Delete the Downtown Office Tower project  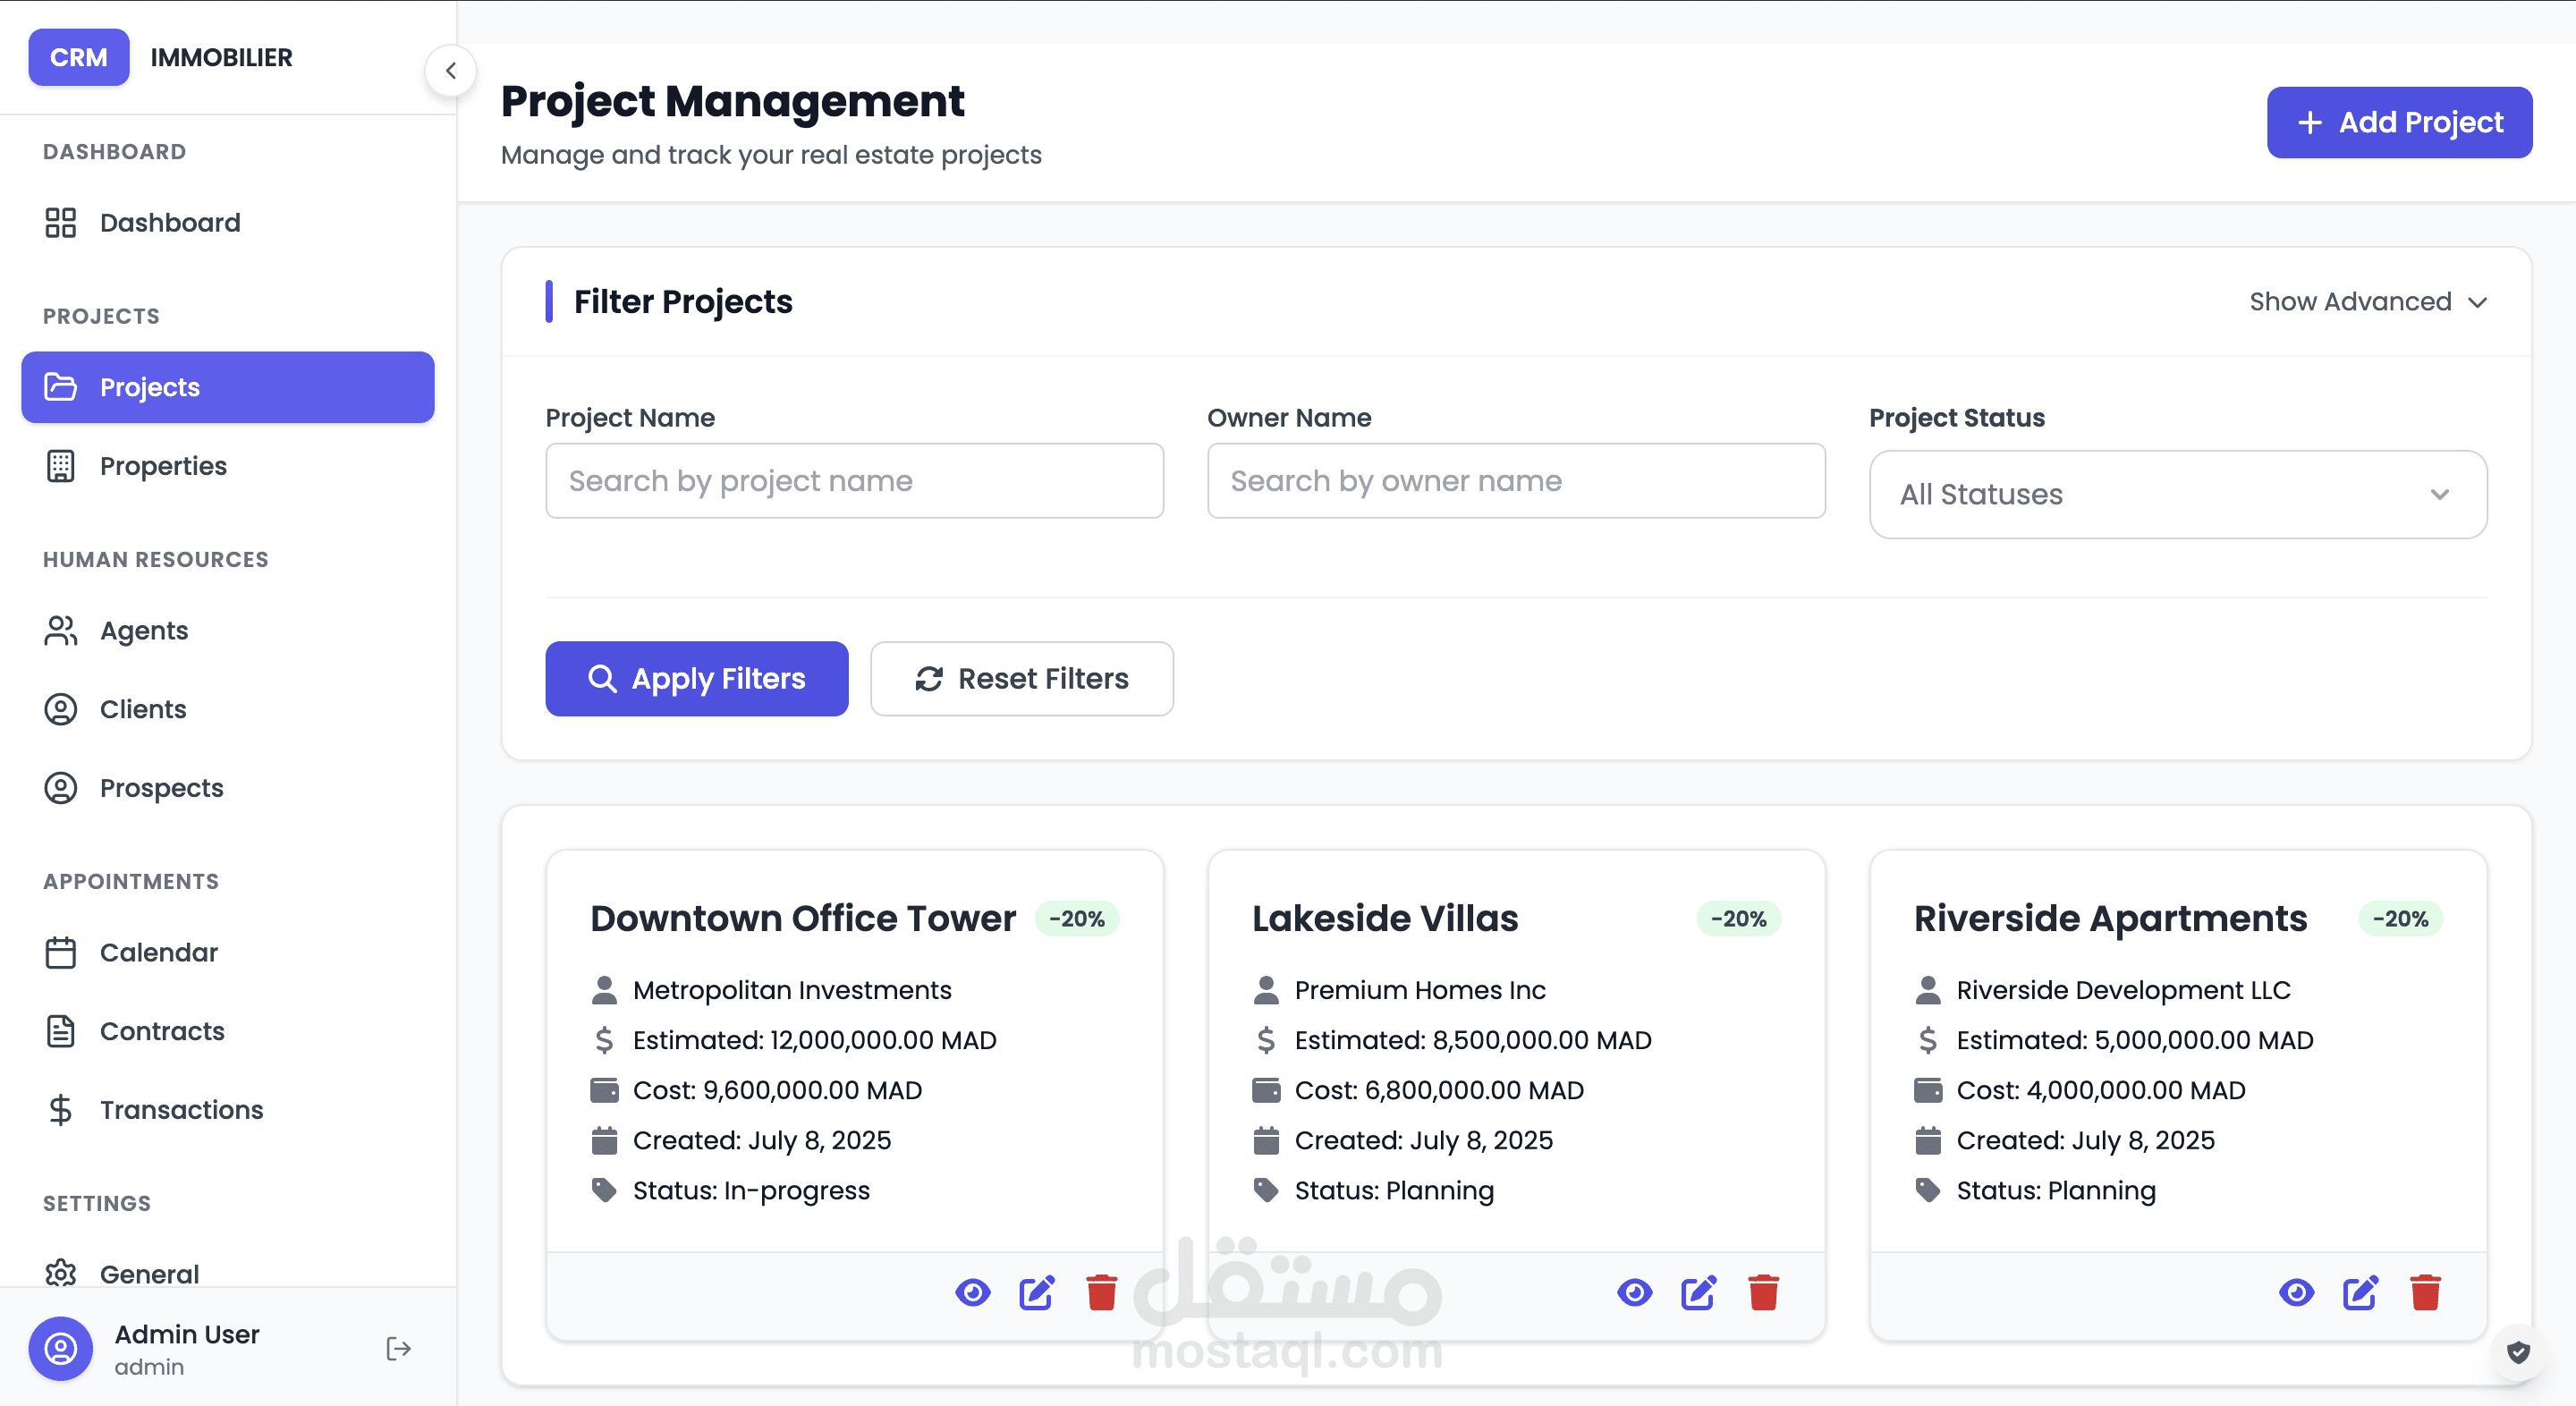tap(1102, 1293)
